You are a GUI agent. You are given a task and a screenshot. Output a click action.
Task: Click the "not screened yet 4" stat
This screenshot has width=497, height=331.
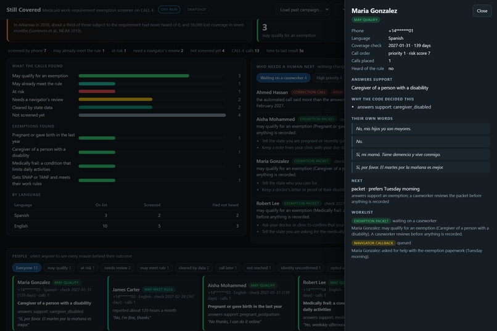tap(207, 51)
